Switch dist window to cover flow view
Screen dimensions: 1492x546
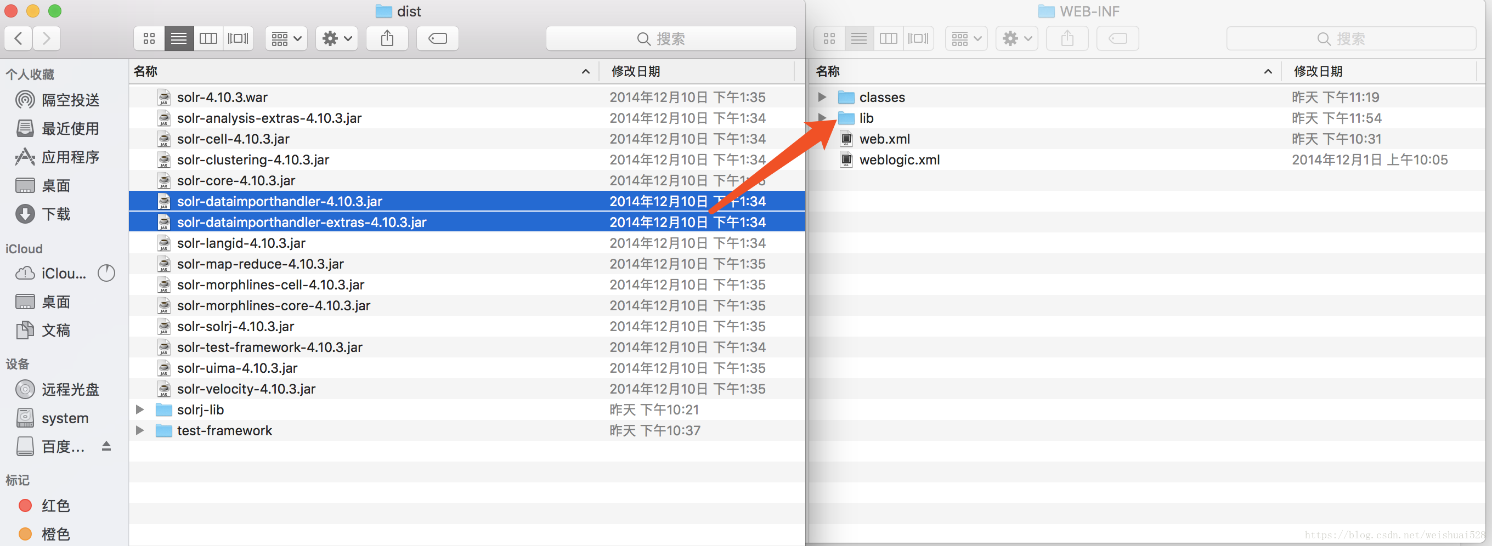click(x=238, y=39)
